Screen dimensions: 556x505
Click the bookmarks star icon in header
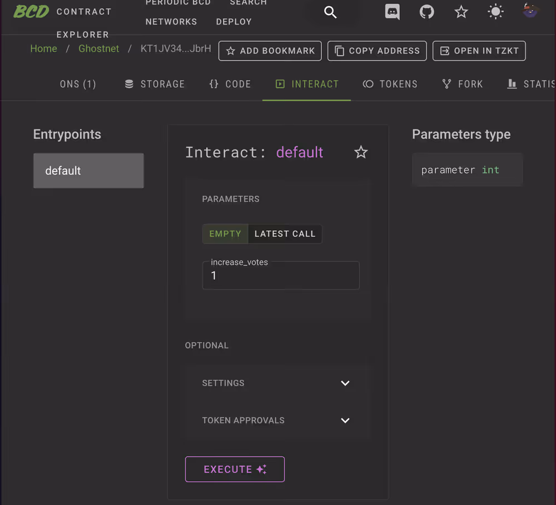pos(461,12)
